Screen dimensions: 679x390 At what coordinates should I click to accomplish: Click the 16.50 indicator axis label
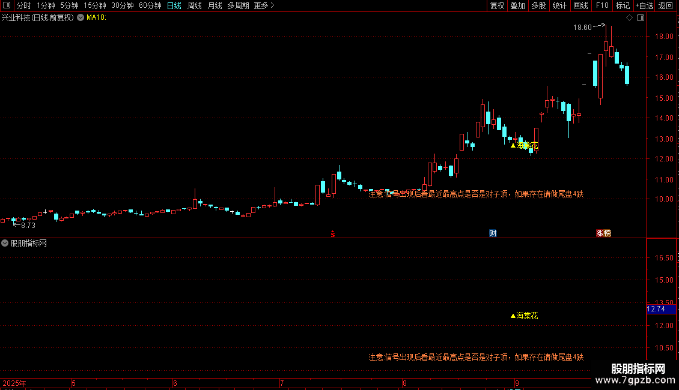(664, 257)
